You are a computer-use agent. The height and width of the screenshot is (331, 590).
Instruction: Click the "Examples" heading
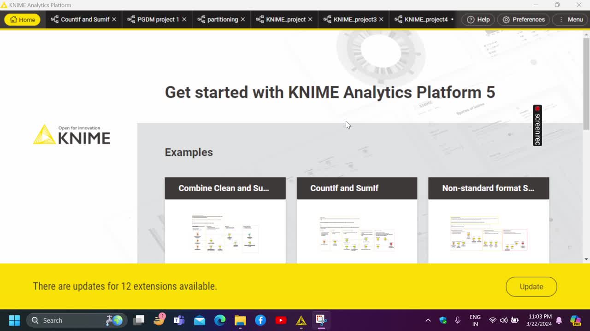(x=189, y=152)
